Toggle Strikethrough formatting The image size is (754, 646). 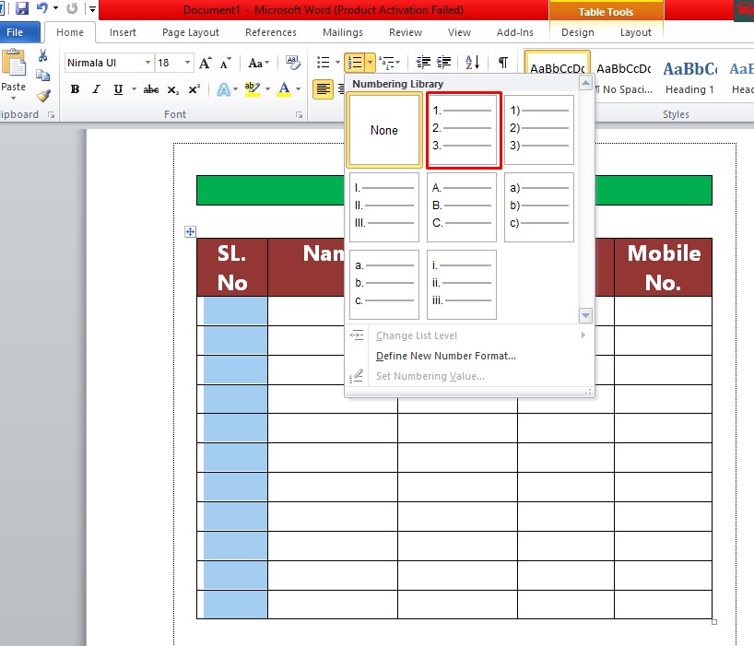[151, 89]
